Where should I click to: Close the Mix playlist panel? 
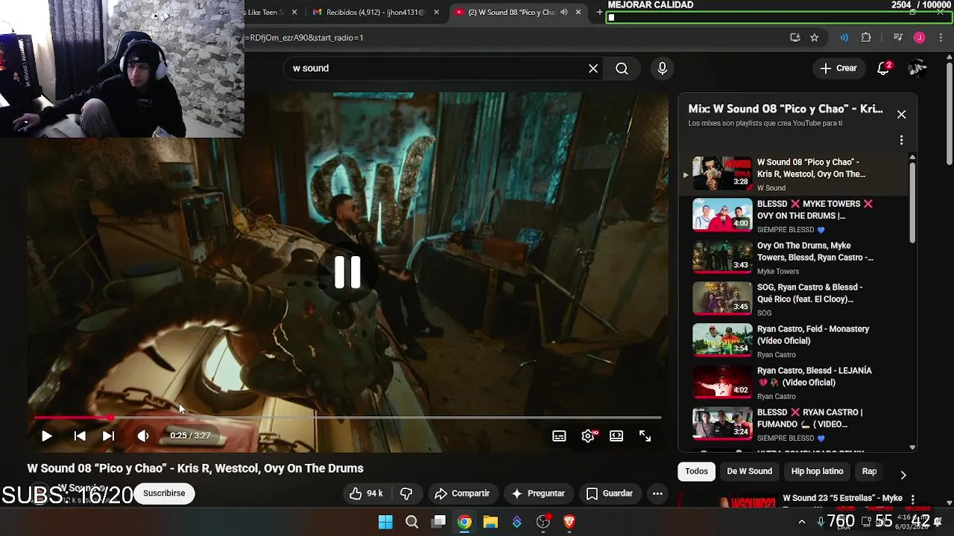pyautogui.click(x=901, y=115)
